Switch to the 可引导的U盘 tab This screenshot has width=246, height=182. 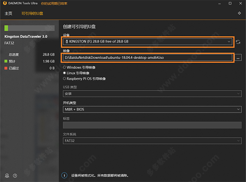[32, 14]
